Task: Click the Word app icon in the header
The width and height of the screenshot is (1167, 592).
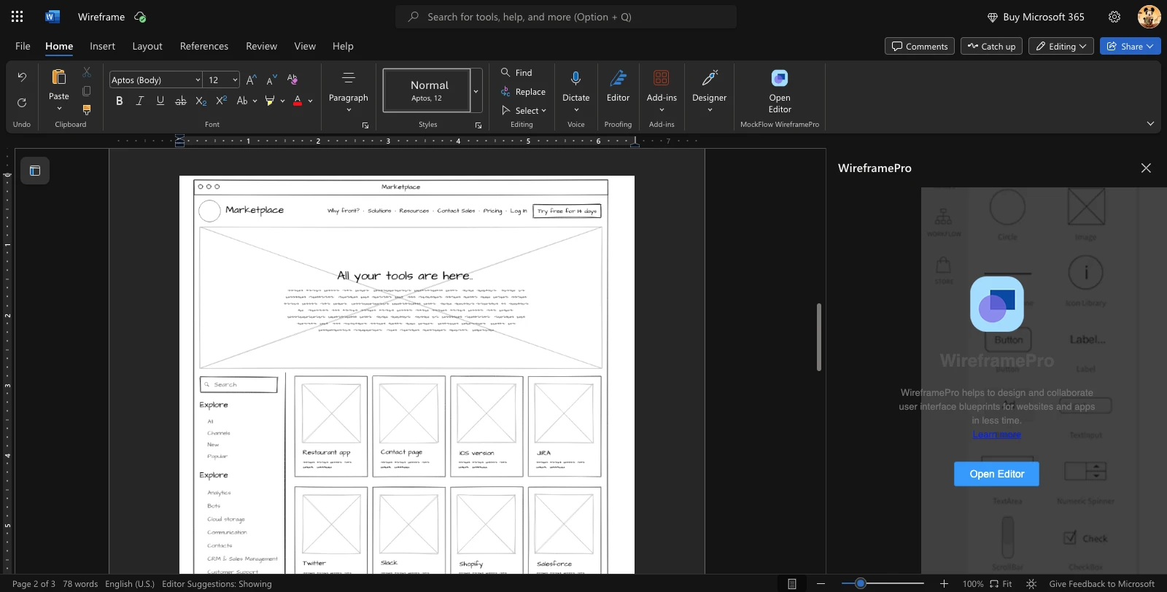Action: pyautogui.click(x=53, y=17)
